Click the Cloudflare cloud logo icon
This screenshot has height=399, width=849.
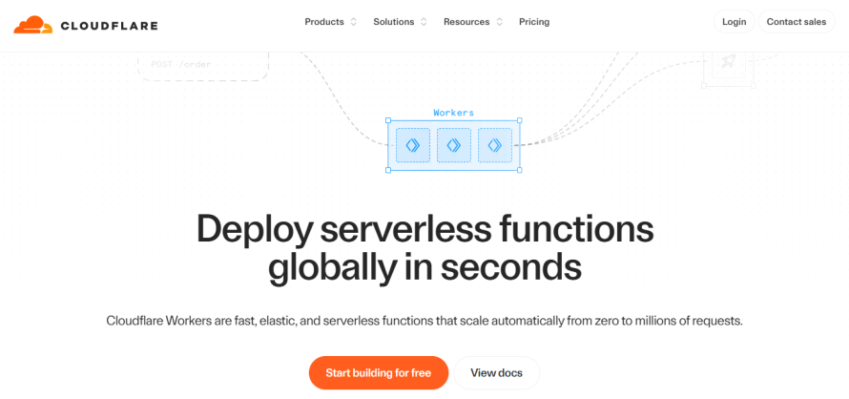(33, 25)
